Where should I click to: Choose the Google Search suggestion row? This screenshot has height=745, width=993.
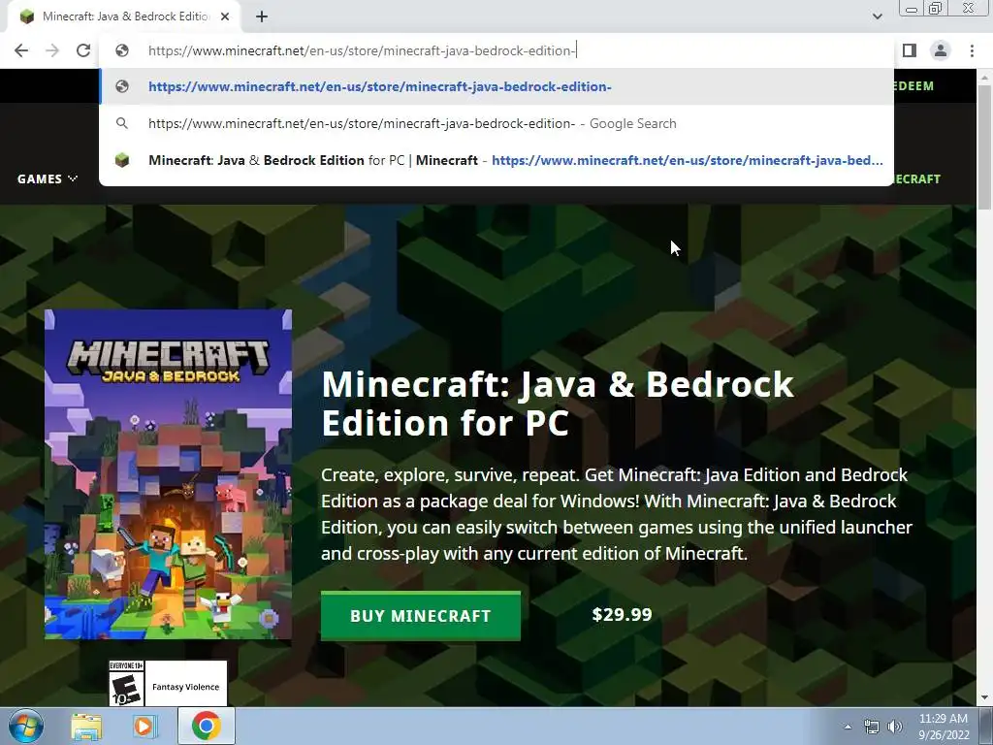point(496,123)
